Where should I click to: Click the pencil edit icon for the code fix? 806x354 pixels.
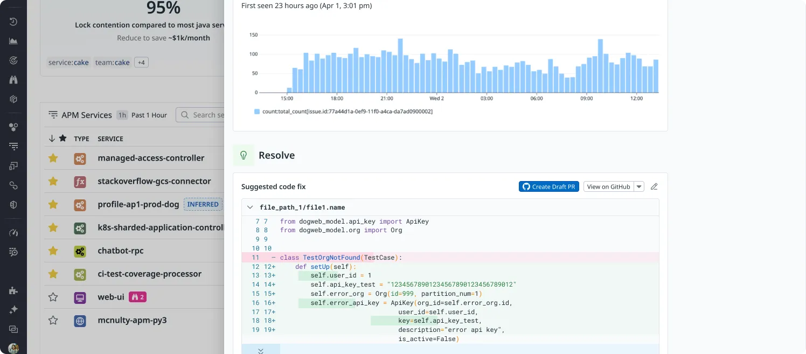(x=654, y=186)
